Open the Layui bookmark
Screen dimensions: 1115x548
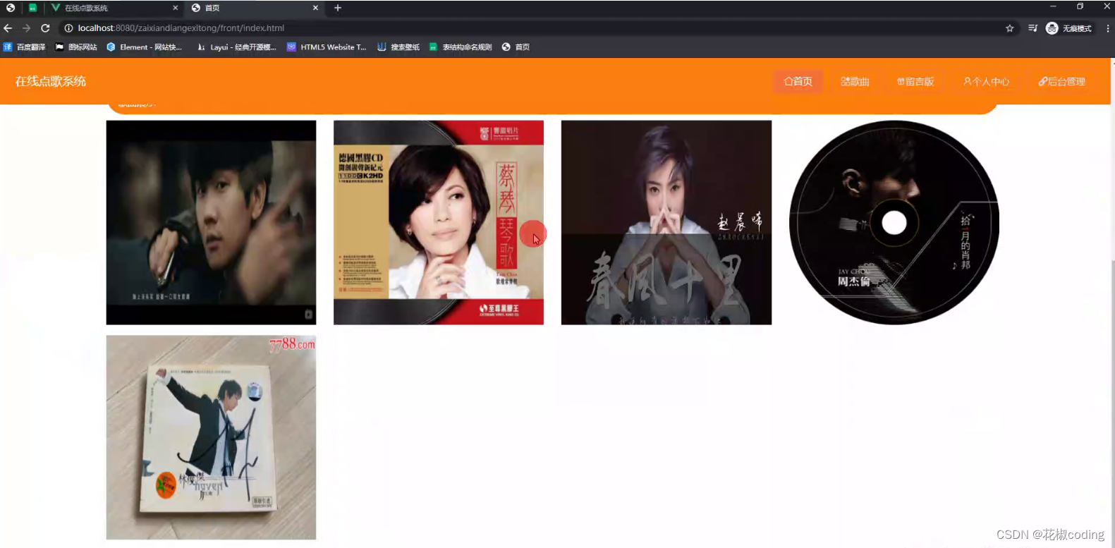(x=236, y=47)
